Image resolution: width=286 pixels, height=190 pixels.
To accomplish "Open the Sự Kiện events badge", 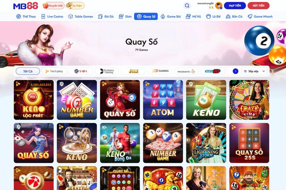I will pos(75,6).
